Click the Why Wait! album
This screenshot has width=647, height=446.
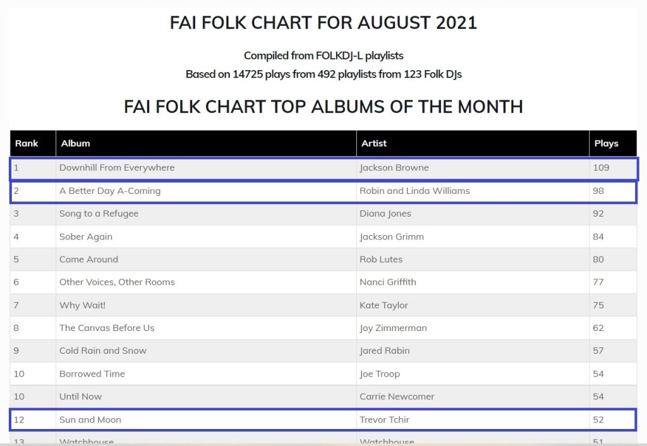point(82,305)
